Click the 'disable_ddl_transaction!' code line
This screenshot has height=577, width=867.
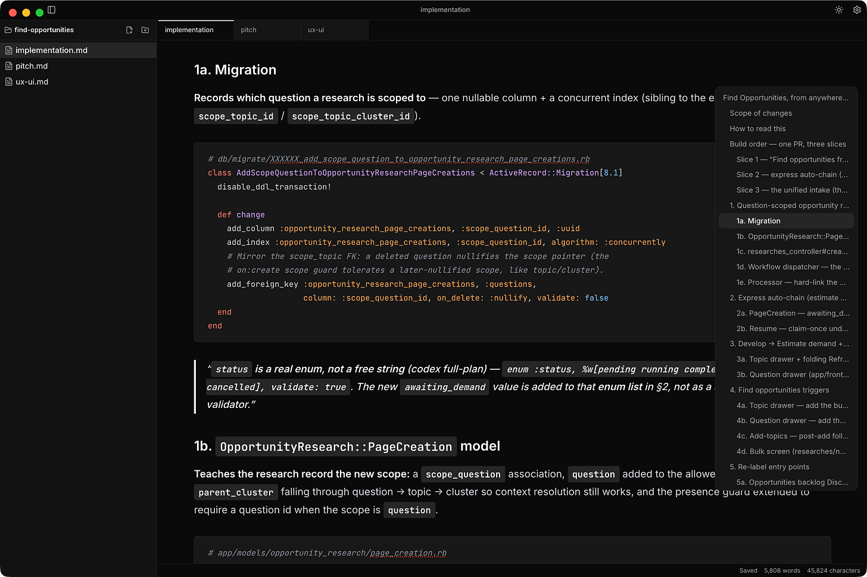point(274,187)
